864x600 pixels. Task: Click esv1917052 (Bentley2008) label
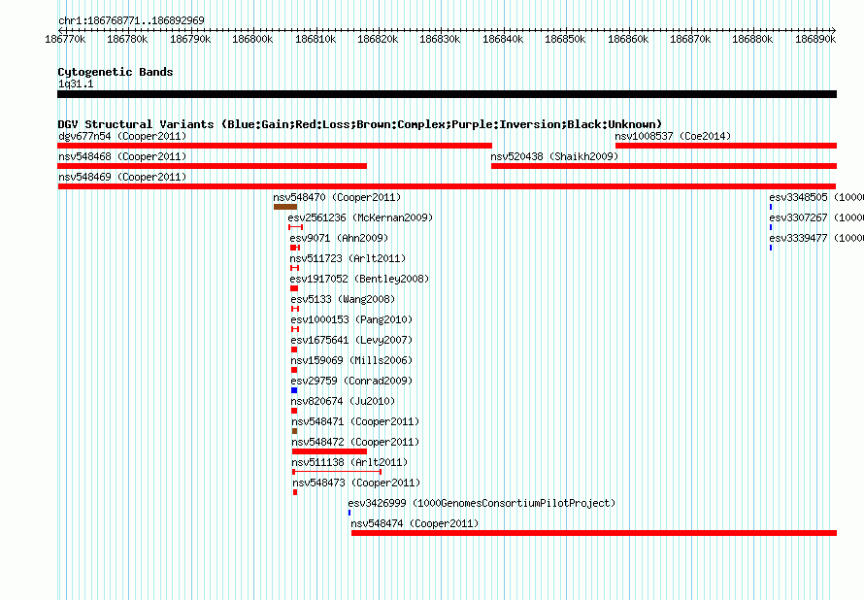(x=359, y=279)
